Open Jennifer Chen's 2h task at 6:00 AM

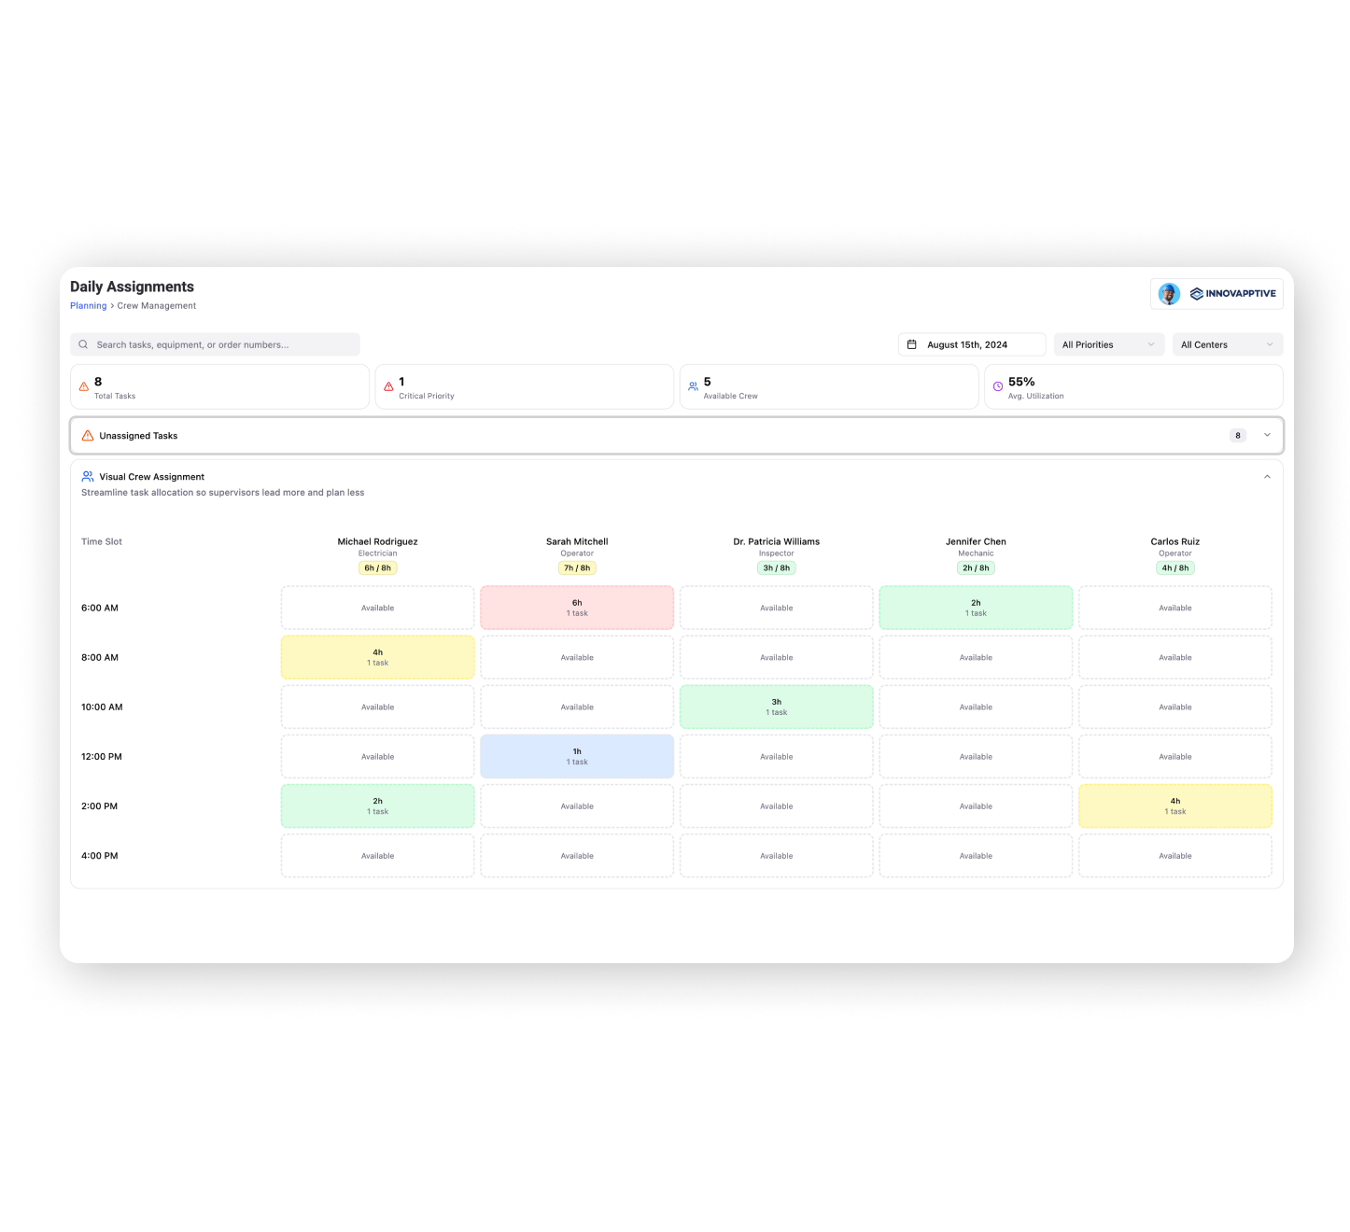click(976, 608)
